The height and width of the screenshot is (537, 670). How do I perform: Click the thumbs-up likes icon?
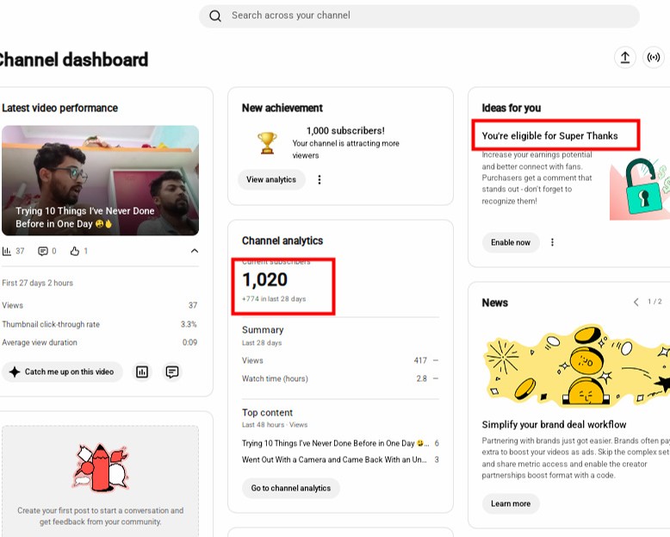(x=75, y=251)
